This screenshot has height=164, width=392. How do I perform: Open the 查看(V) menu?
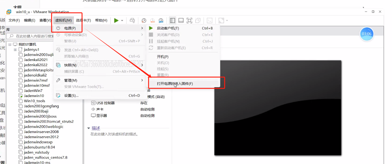pyautogui.click(x=45, y=20)
